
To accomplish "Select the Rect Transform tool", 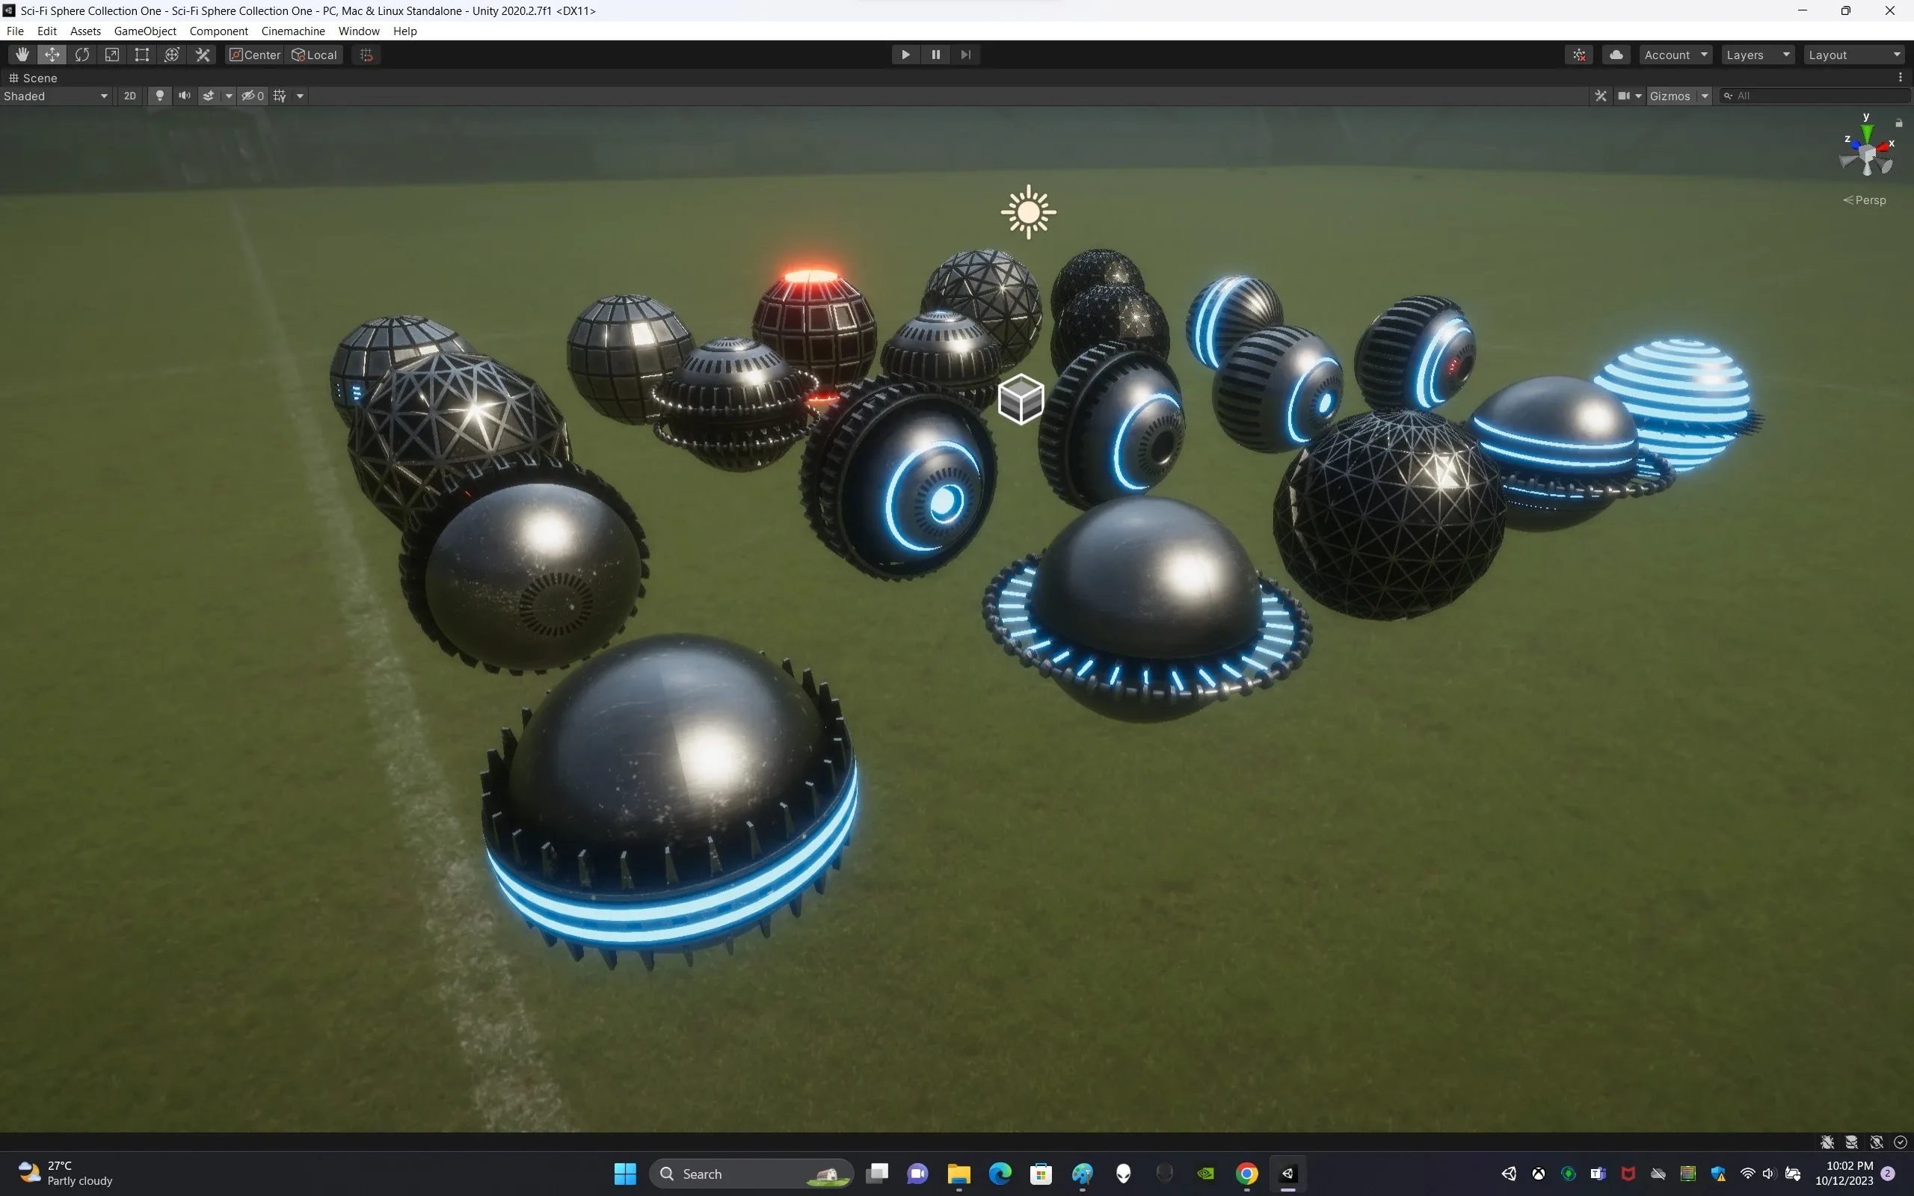I will (x=141, y=55).
